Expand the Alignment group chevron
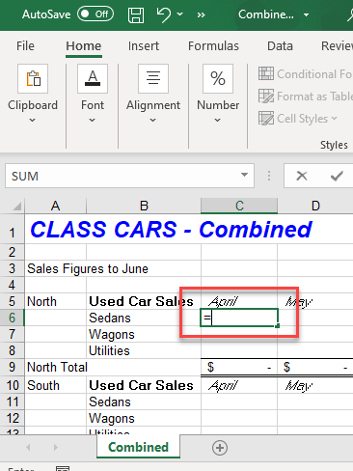Screen dimensions: 353x471 point(153,121)
